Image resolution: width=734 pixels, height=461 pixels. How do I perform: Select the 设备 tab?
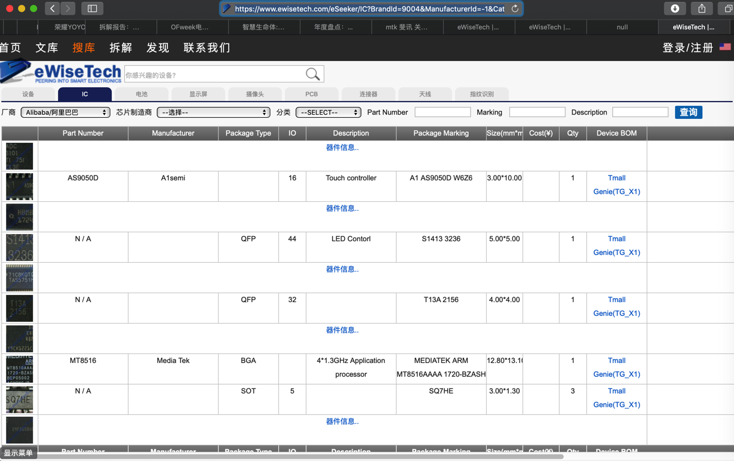[28, 94]
